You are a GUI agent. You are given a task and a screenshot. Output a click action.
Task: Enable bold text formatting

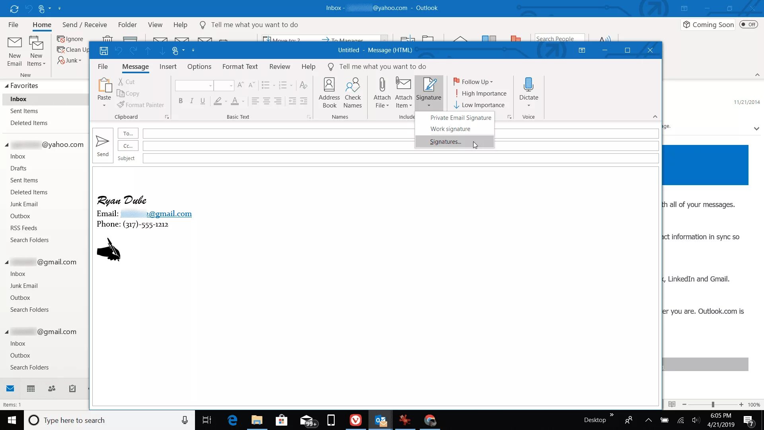coord(181,101)
